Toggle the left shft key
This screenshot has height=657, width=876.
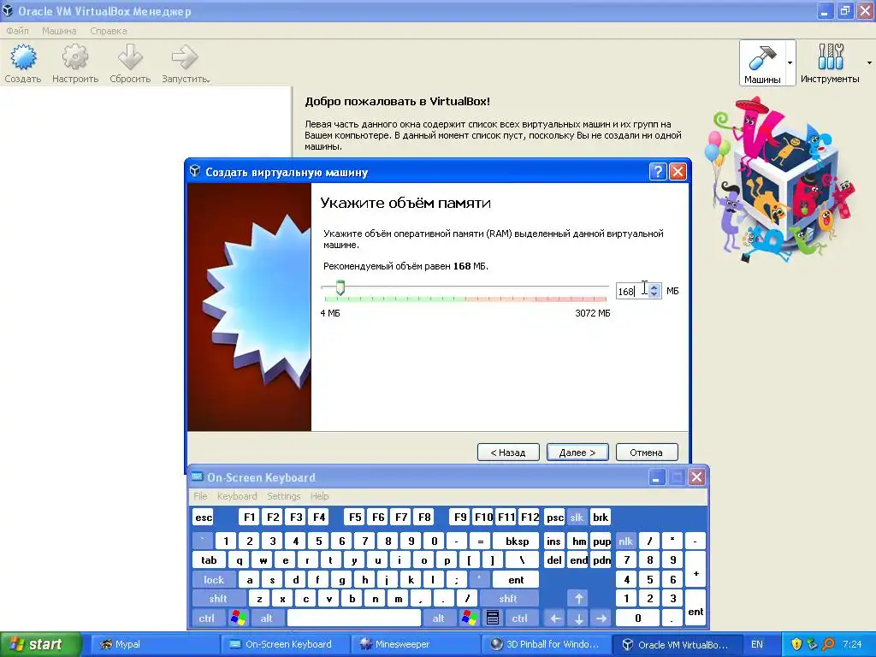pyautogui.click(x=218, y=599)
